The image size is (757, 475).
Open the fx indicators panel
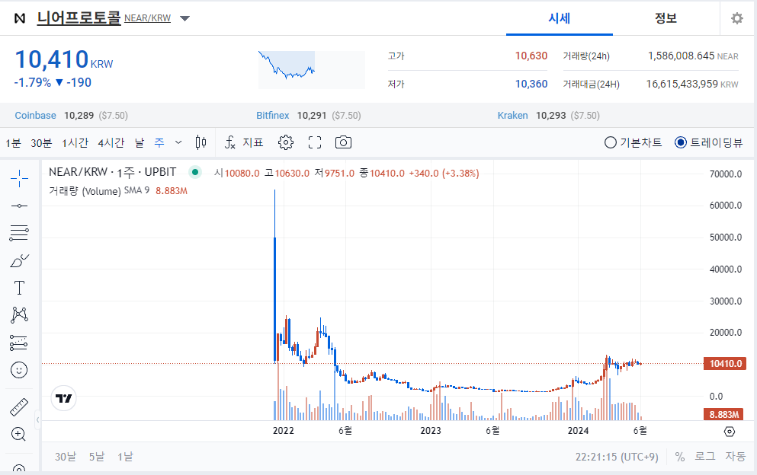click(230, 142)
